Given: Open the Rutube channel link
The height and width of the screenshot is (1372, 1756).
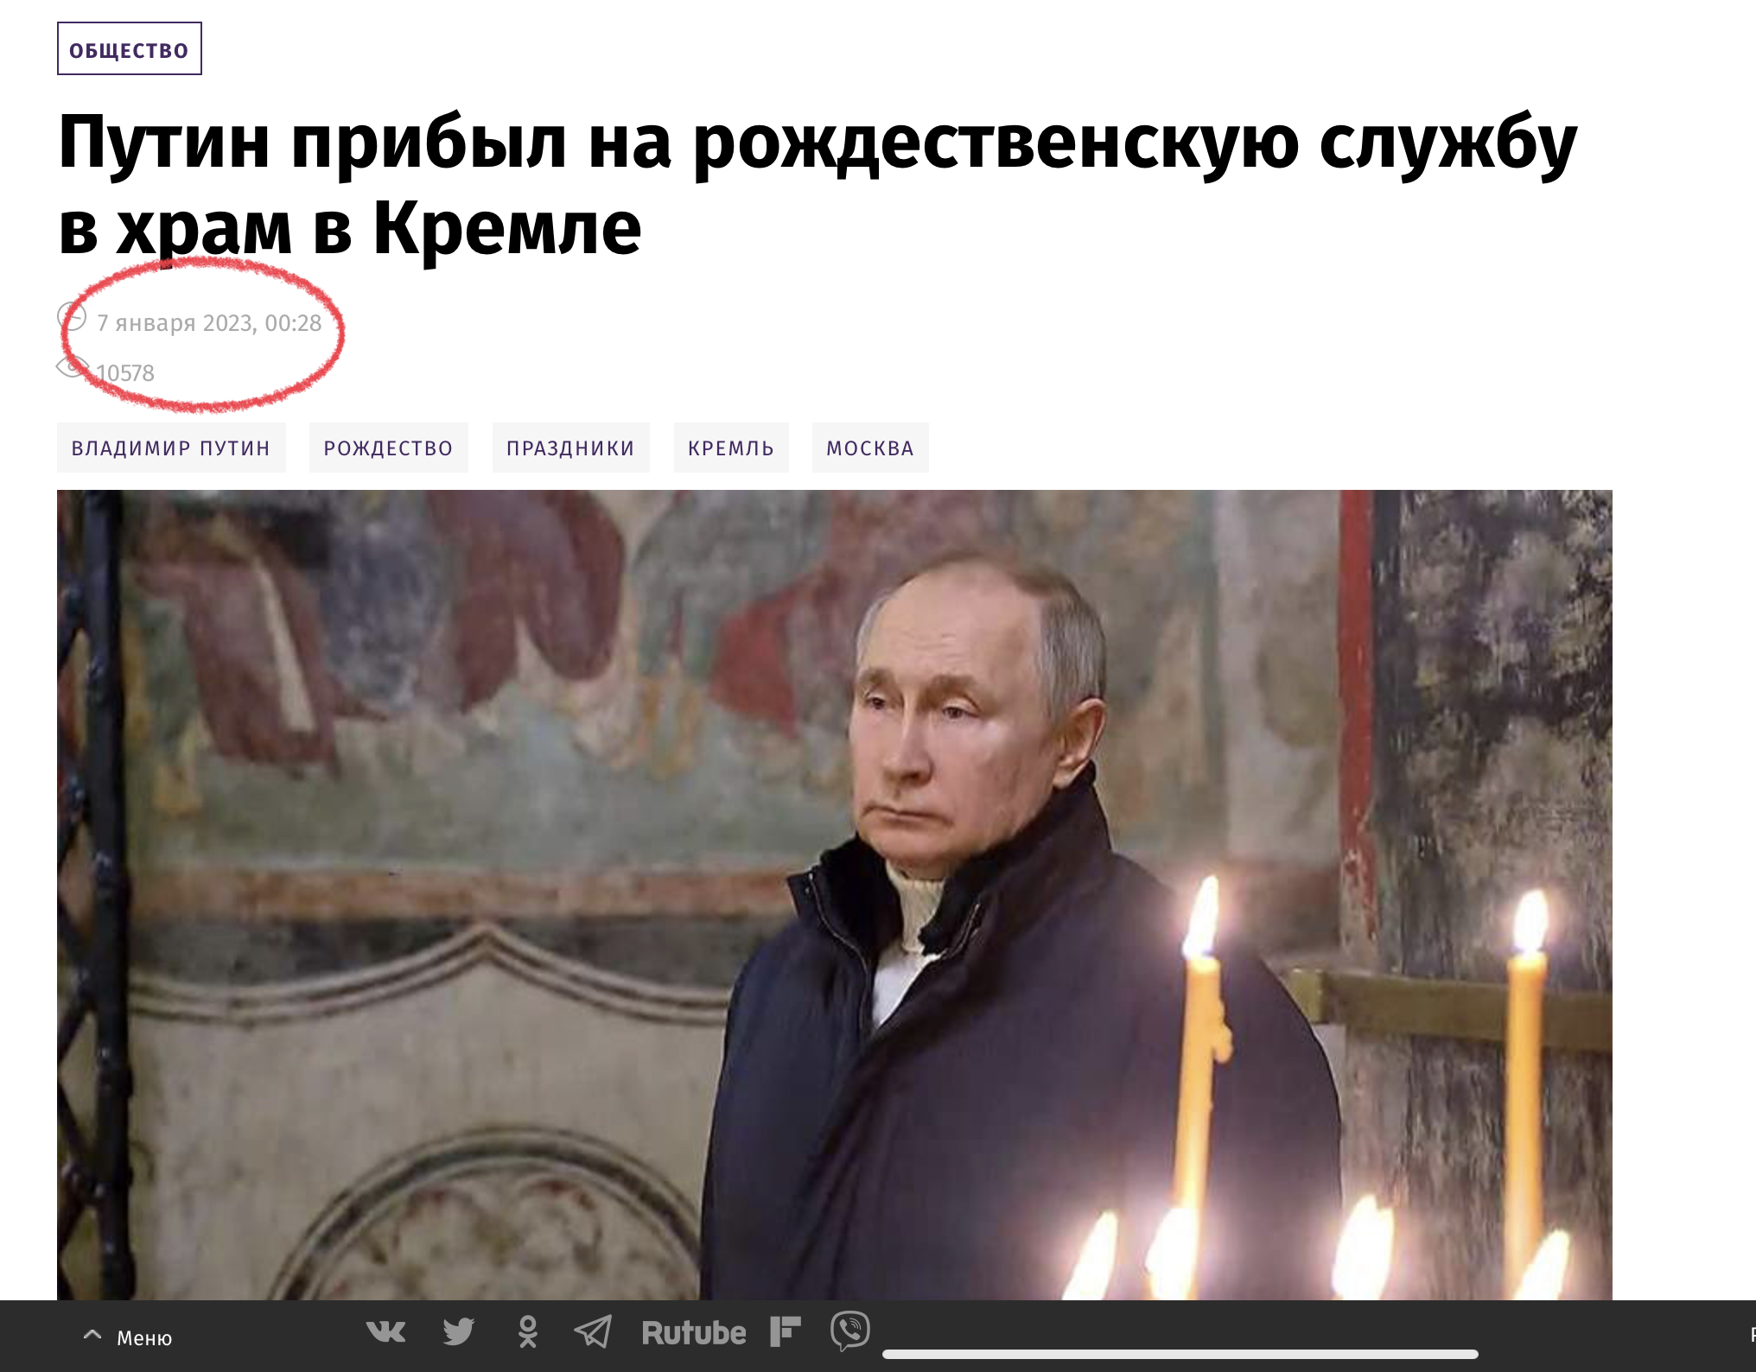Looking at the screenshot, I should (x=693, y=1332).
